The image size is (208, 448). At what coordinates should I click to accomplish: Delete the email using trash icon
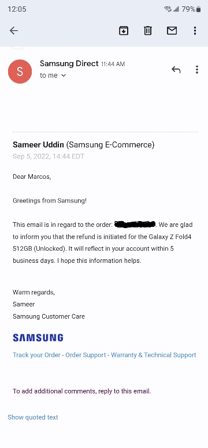148,31
